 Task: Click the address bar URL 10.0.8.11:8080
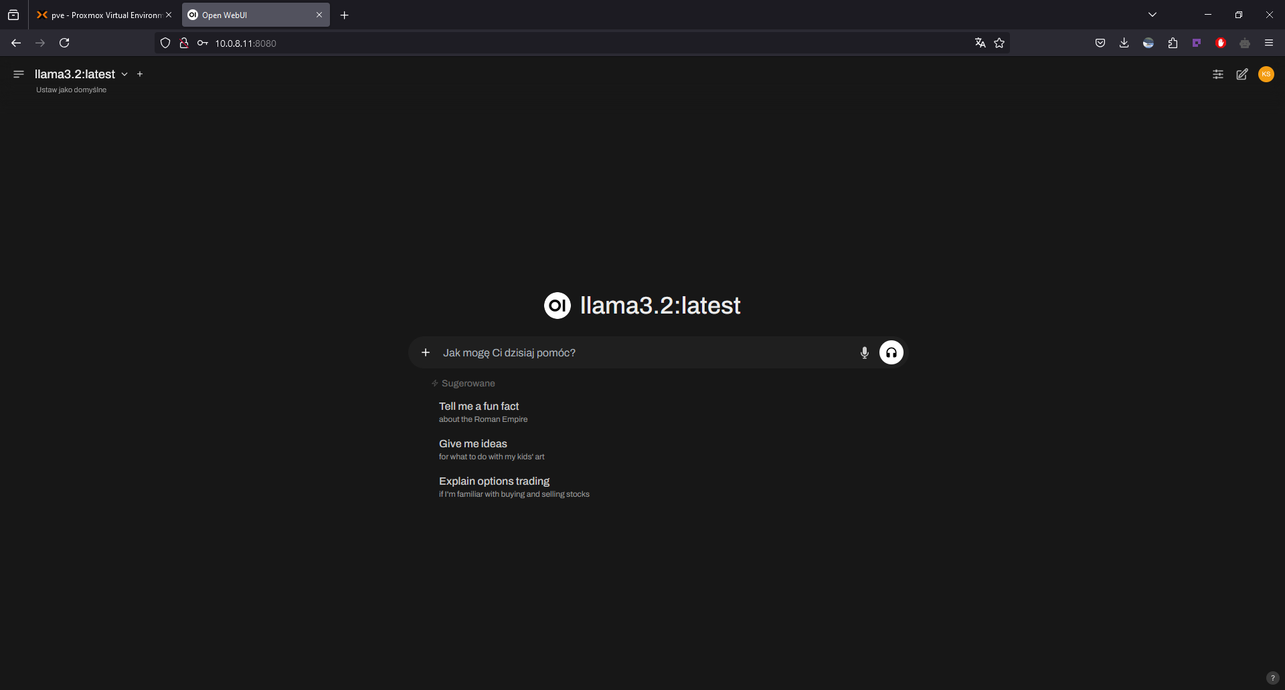click(x=246, y=43)
